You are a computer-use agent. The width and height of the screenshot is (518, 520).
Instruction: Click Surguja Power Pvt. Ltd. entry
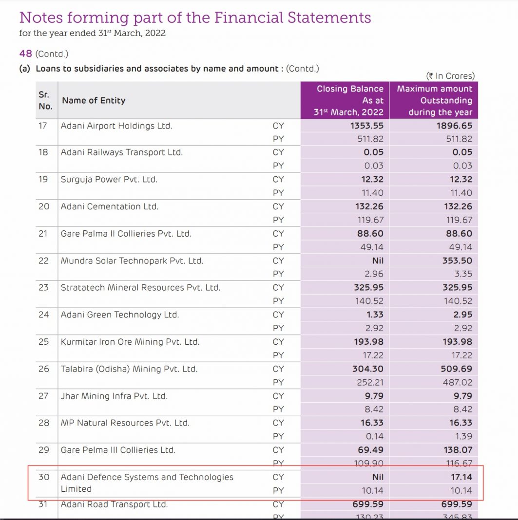[109, 179]
